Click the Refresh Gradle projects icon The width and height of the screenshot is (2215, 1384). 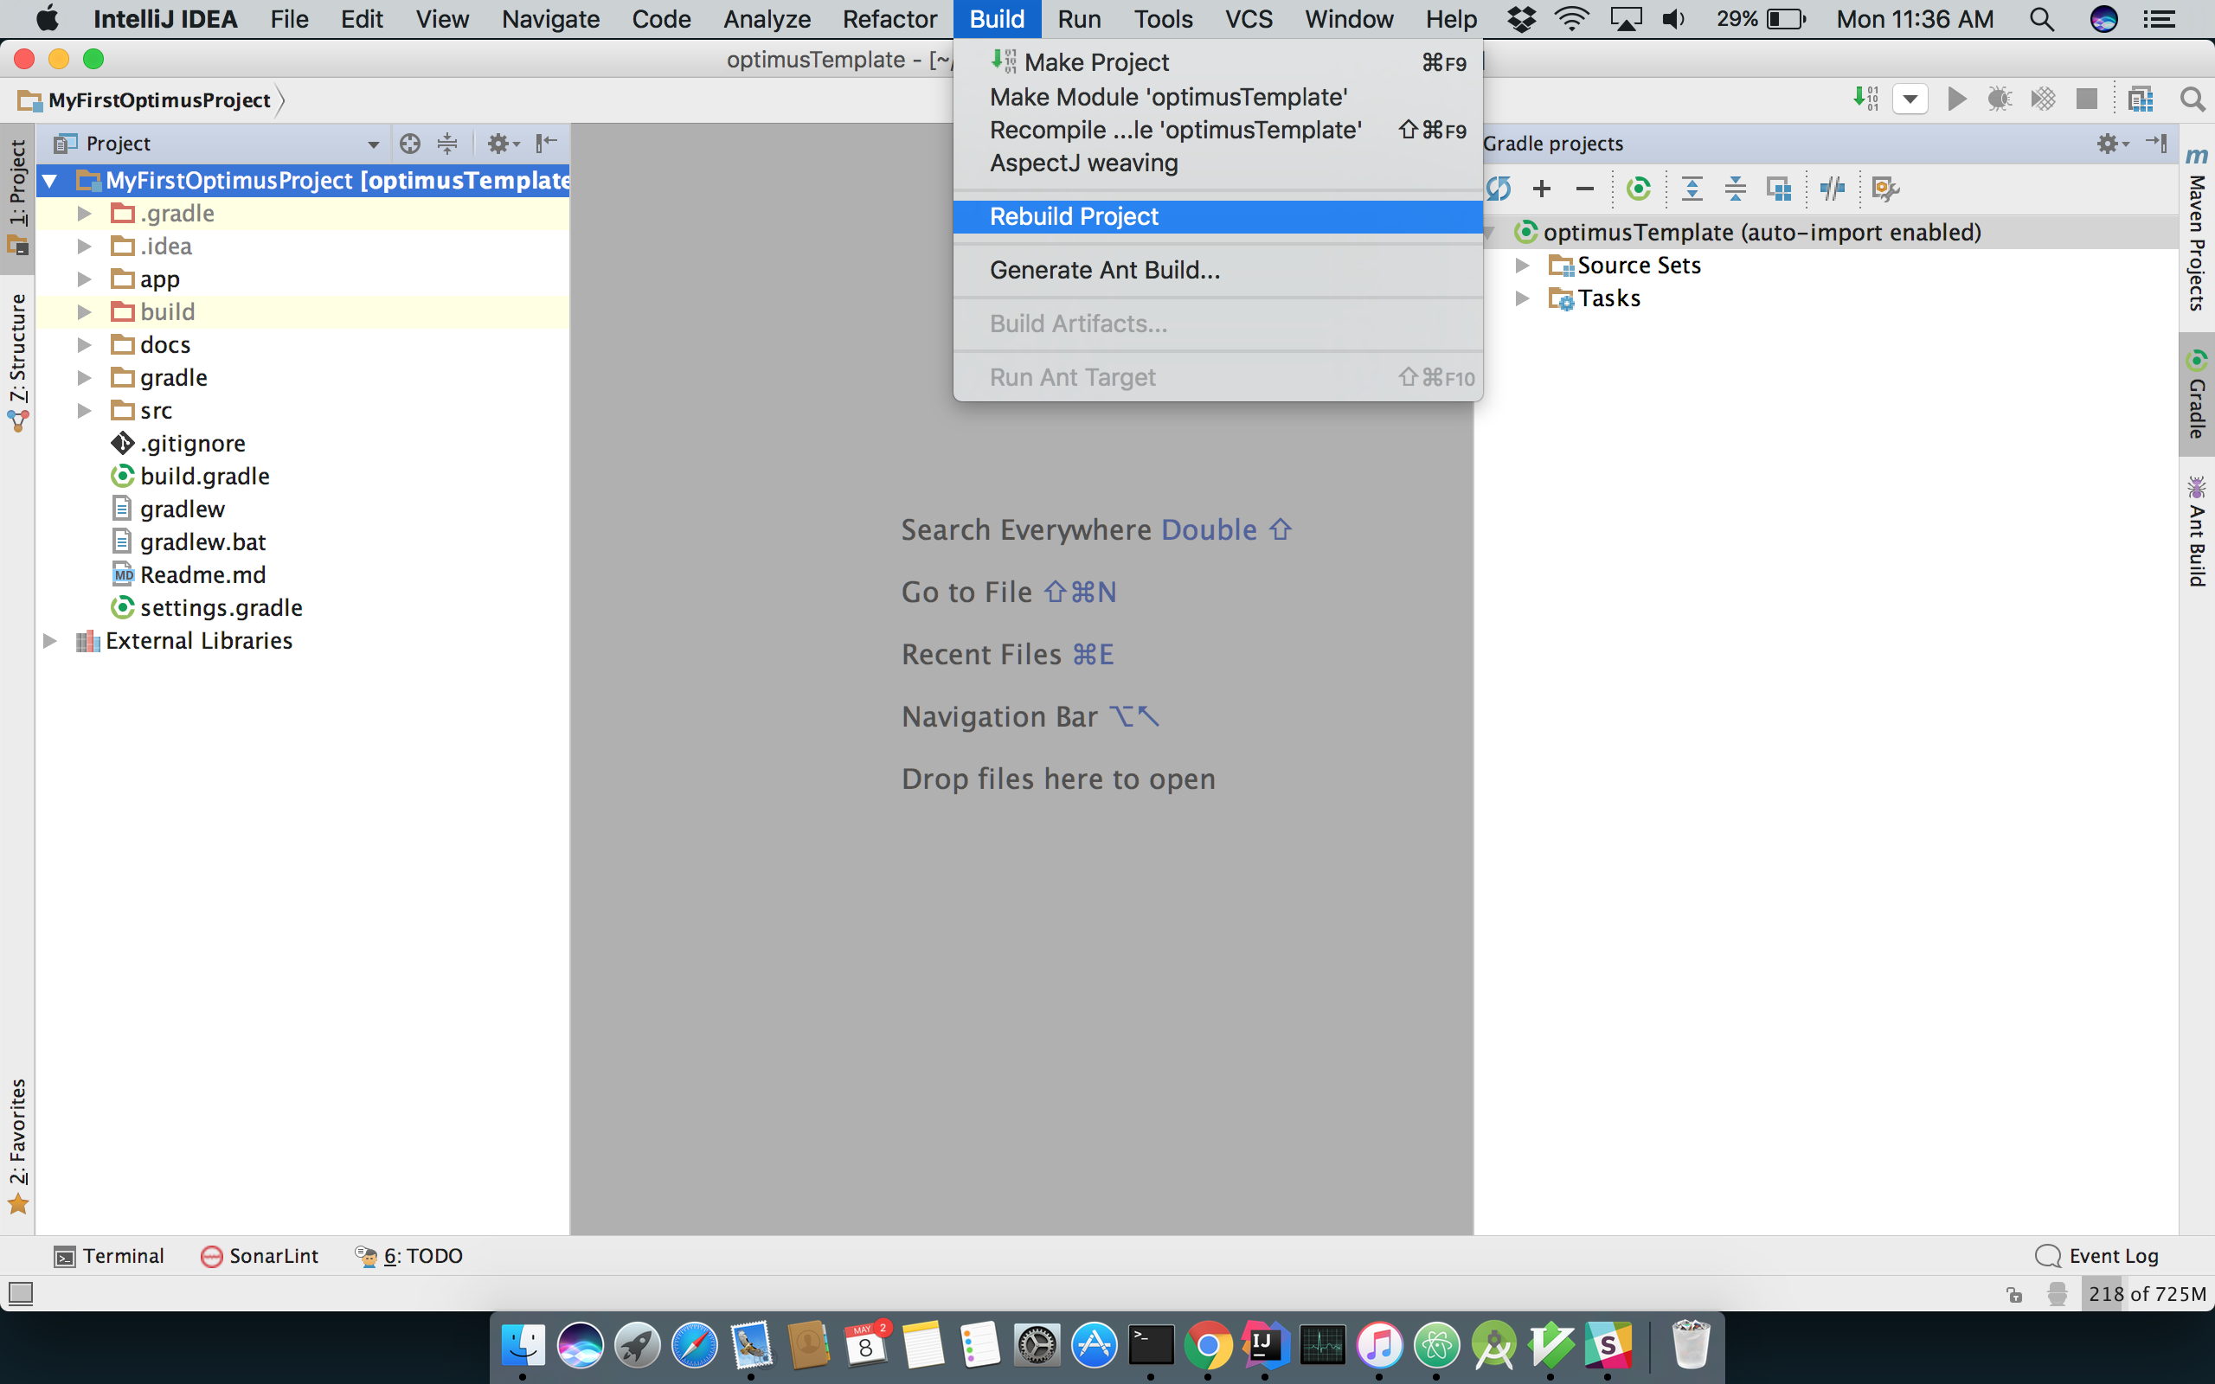1499,189
